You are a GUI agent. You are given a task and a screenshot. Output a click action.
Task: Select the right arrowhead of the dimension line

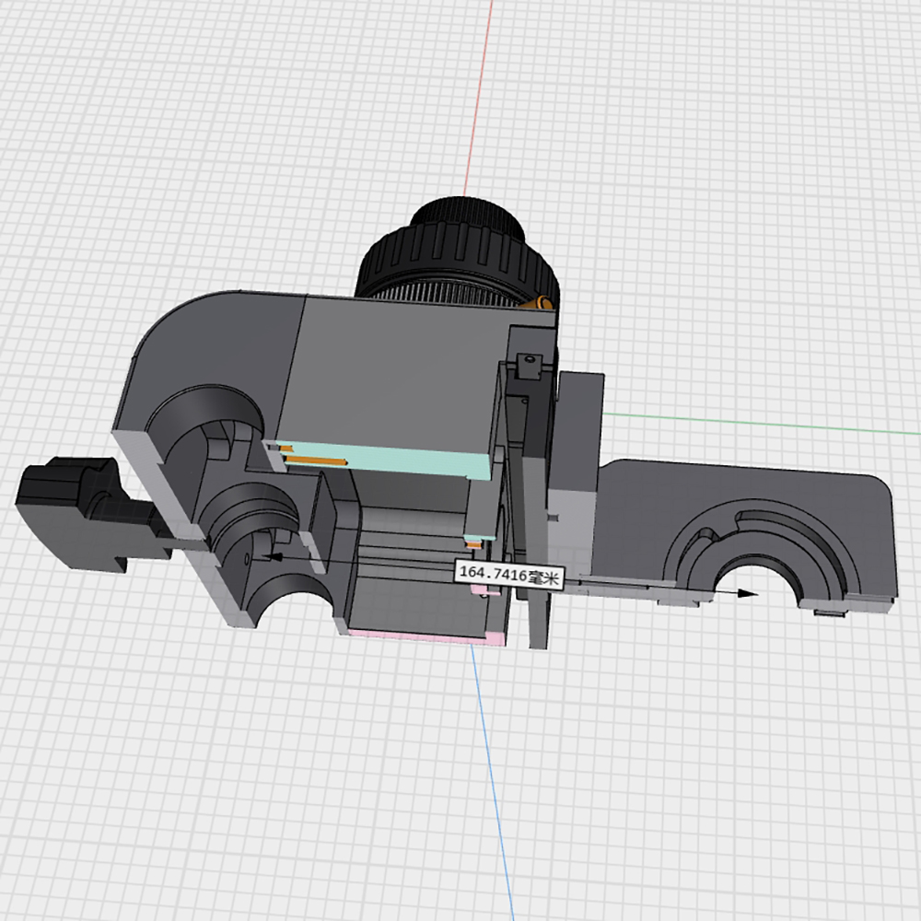pyautogui.click(x=749, y=594)
